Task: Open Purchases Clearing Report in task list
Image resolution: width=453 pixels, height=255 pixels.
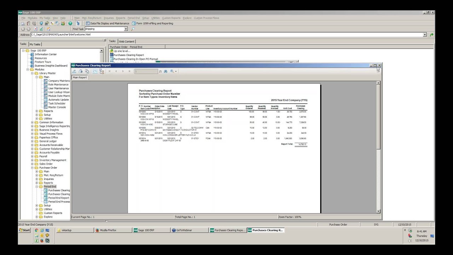Action: [128, 55]
